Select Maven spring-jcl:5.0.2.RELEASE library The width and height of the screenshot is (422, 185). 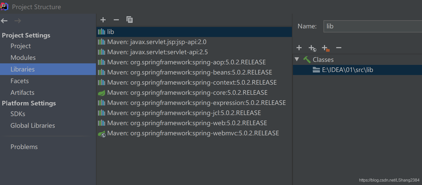coord(194,113)
